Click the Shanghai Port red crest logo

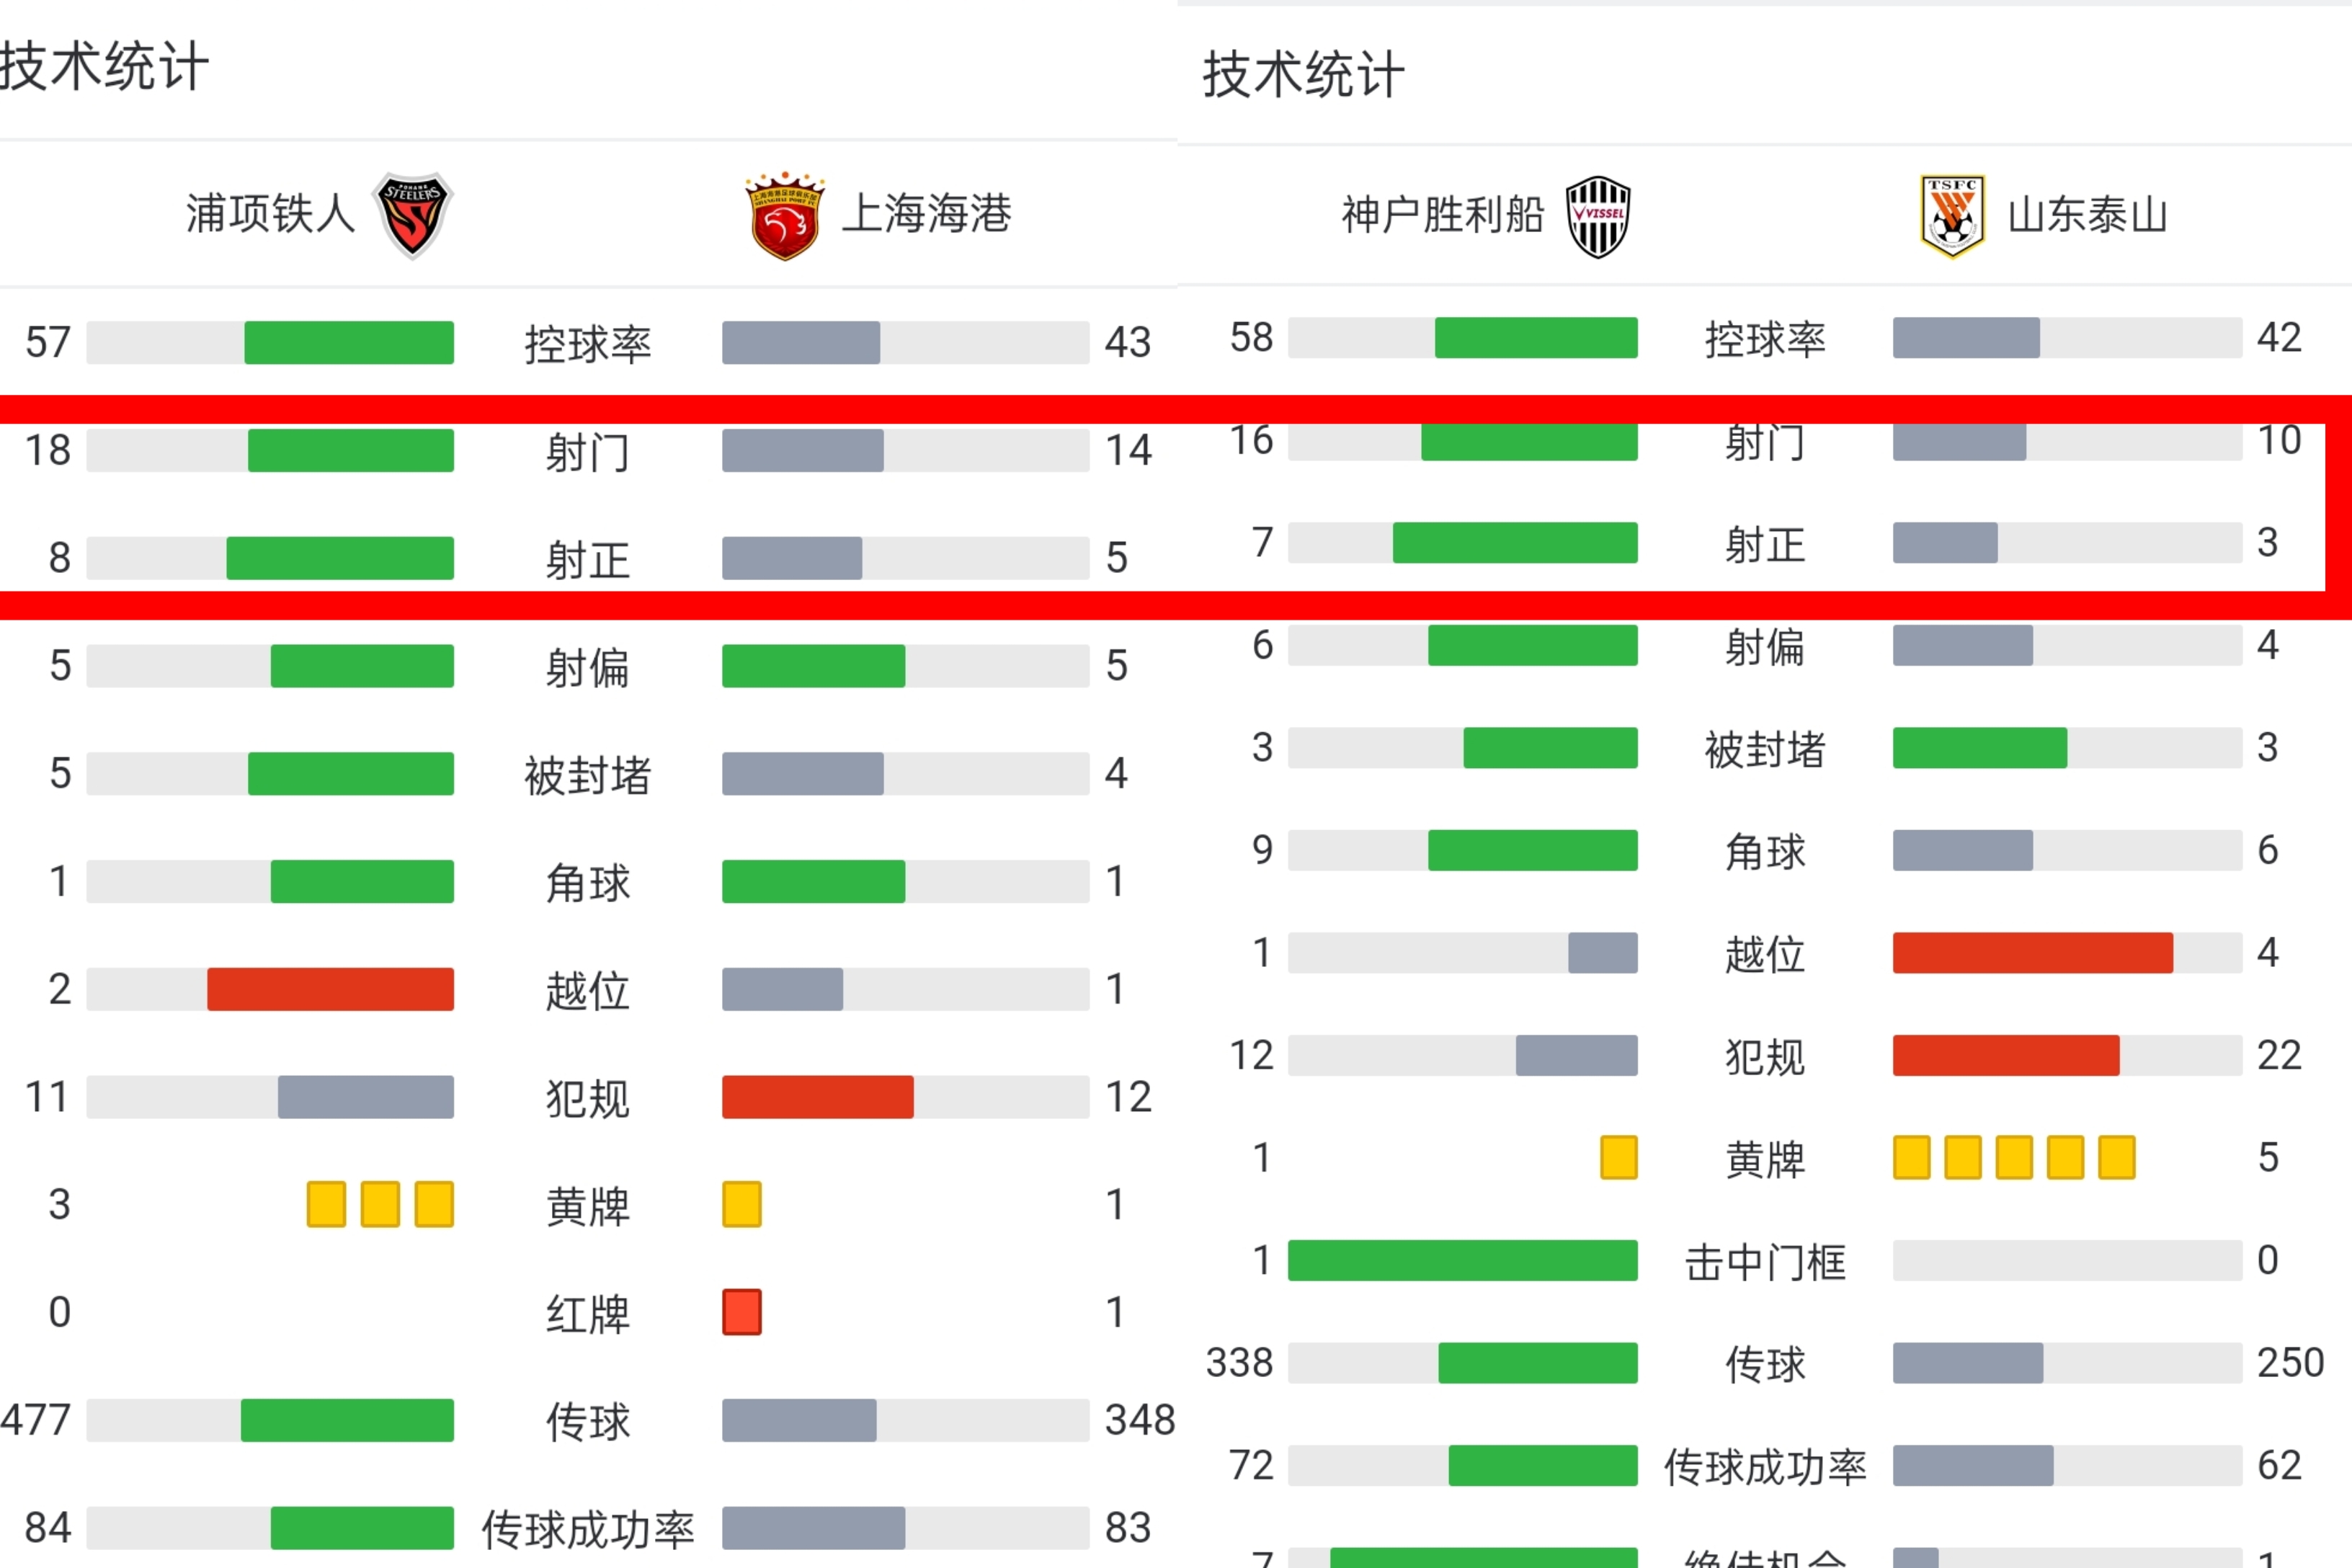coord(785,215)
